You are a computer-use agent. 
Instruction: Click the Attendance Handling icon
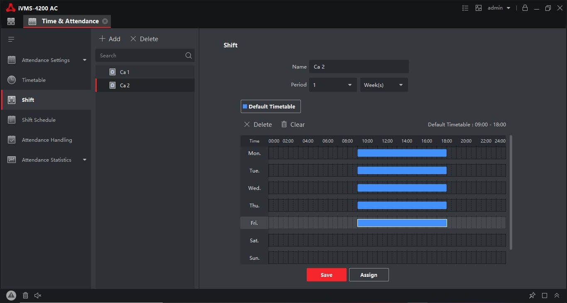12,140
